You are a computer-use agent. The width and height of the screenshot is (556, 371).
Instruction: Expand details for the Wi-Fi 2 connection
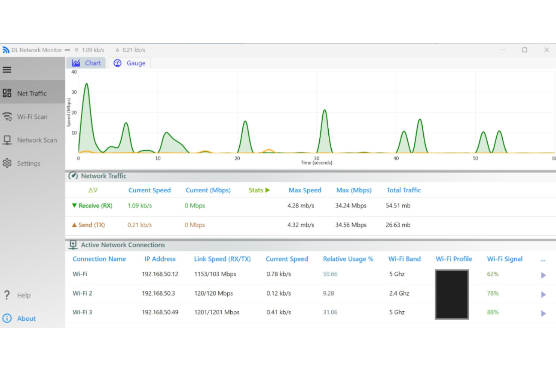(543, 294)
